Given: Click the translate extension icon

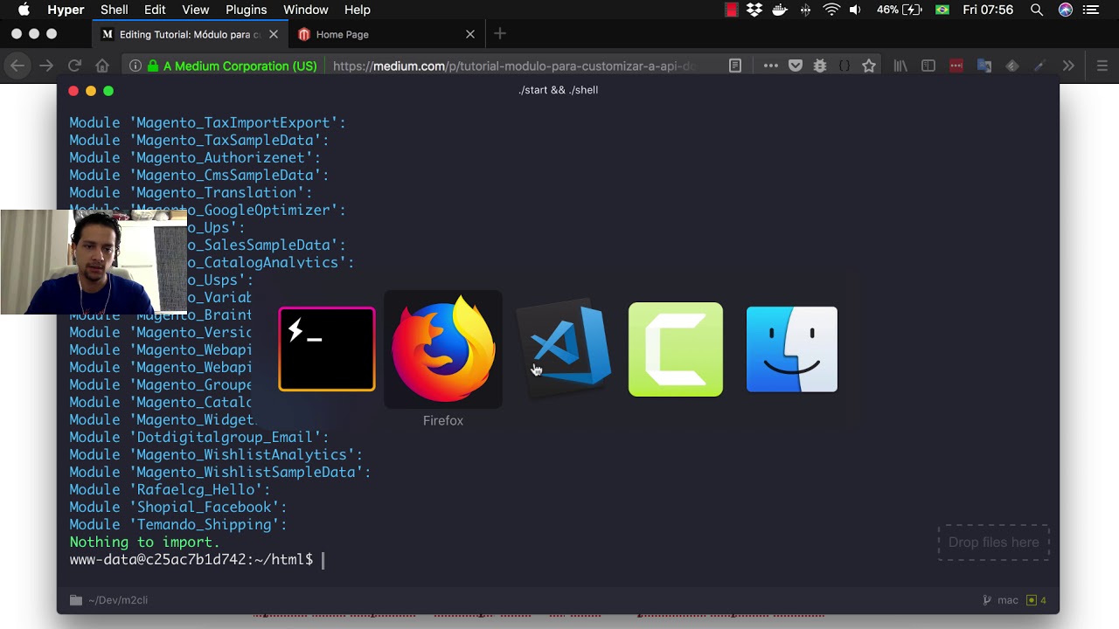Looking at the screenshot, I should pyautogui.click(x=984, y=66).
